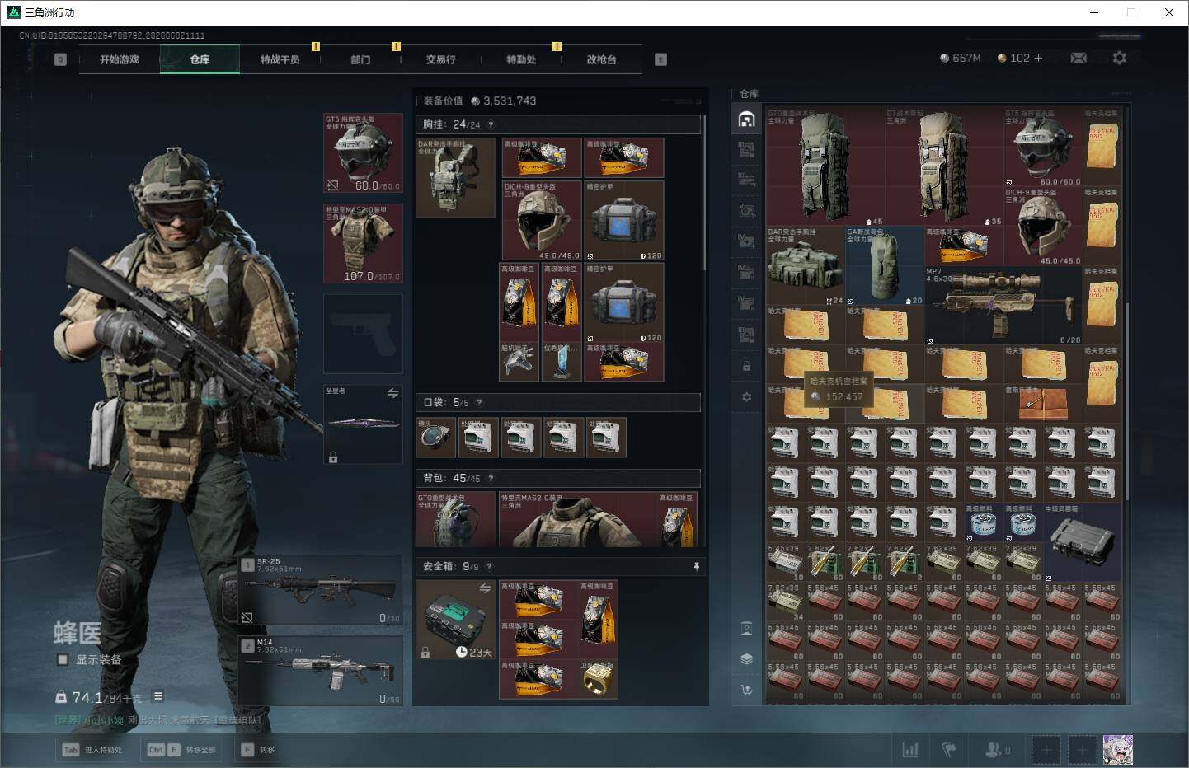Click the help icon beside 胸挂 24/24
1189x768 pixels.
coord(491,125)
